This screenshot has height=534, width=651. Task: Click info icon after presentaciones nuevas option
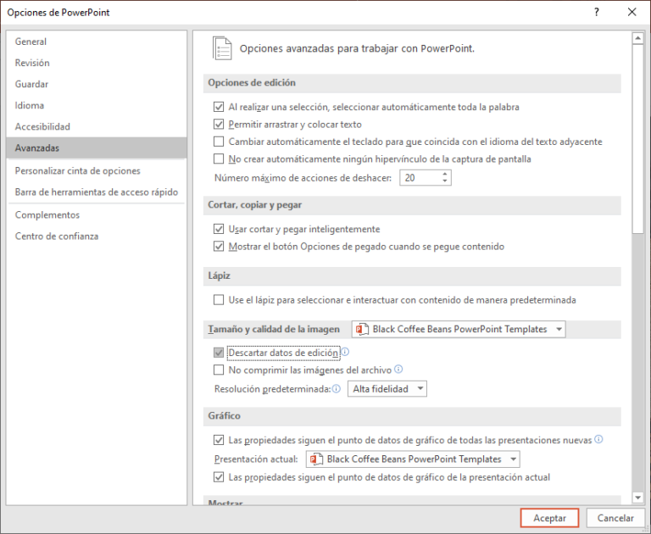pyautogui.click(x=598, y=440)
